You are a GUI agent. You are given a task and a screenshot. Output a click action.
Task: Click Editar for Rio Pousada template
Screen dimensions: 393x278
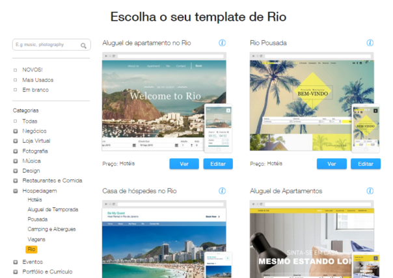[x=366, y=164]
